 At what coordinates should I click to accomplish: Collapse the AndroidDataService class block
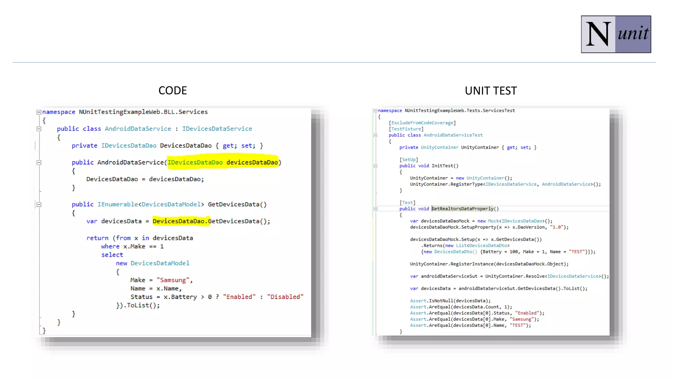pyautogui.click(x=39, y=129)
